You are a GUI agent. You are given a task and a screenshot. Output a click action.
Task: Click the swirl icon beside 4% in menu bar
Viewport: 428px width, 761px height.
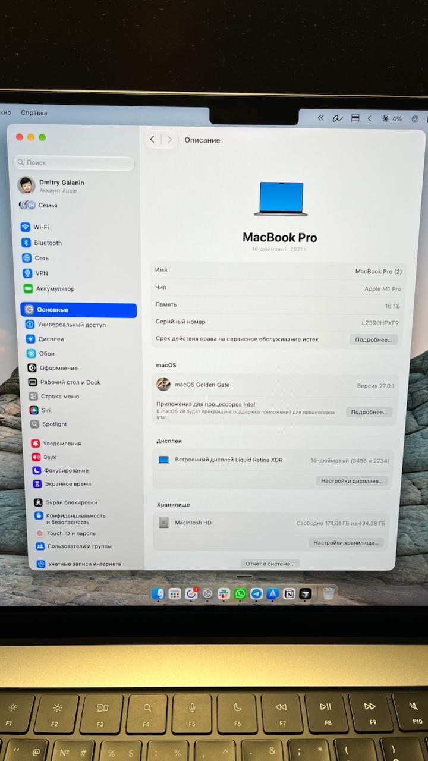click(416, 119)
